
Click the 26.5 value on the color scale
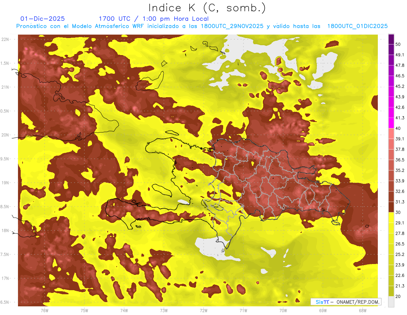400,244
